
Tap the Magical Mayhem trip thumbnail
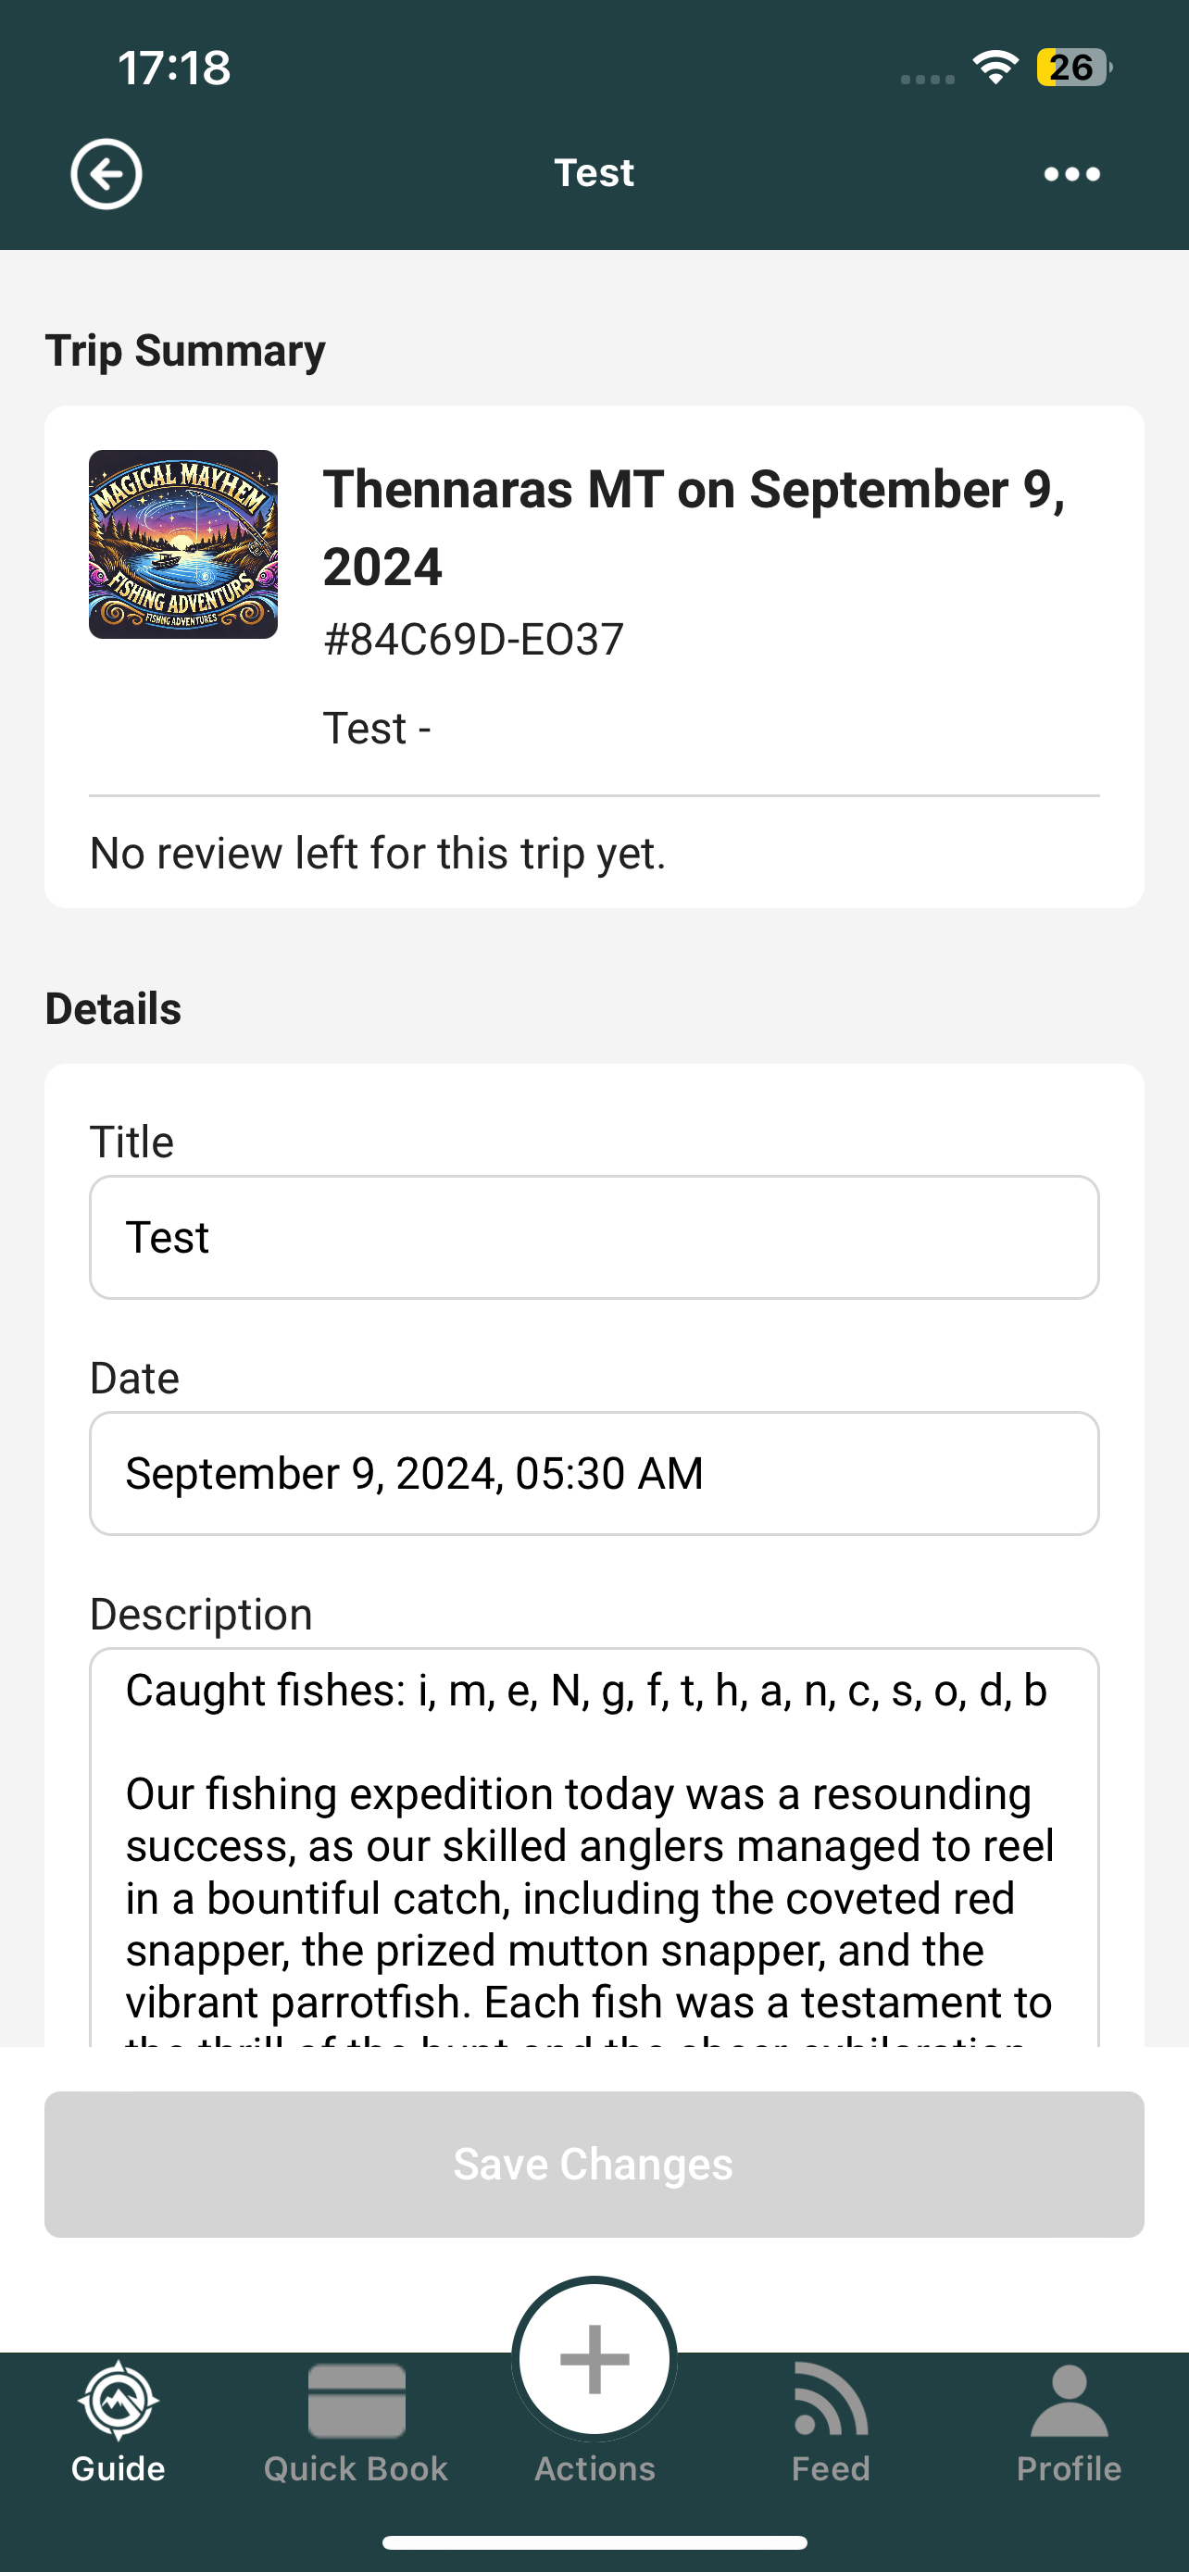(x=183, y=544)
